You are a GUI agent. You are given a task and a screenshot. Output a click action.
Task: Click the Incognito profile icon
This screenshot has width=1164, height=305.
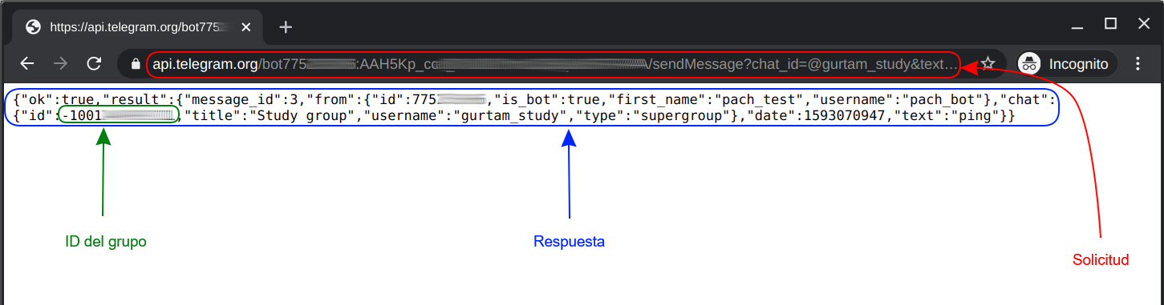tap(1029, 64)
